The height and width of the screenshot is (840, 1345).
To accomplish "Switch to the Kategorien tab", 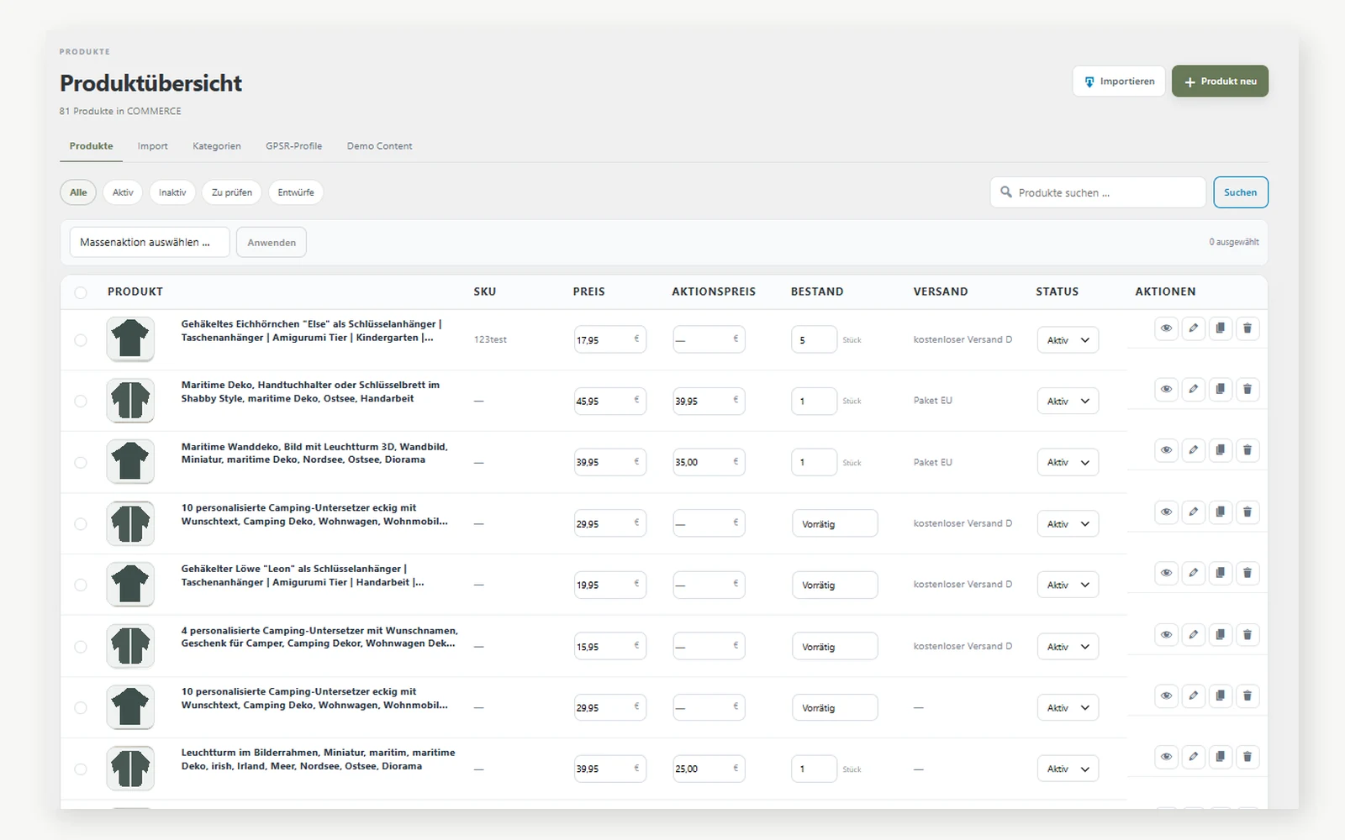I will click(217, 146).
